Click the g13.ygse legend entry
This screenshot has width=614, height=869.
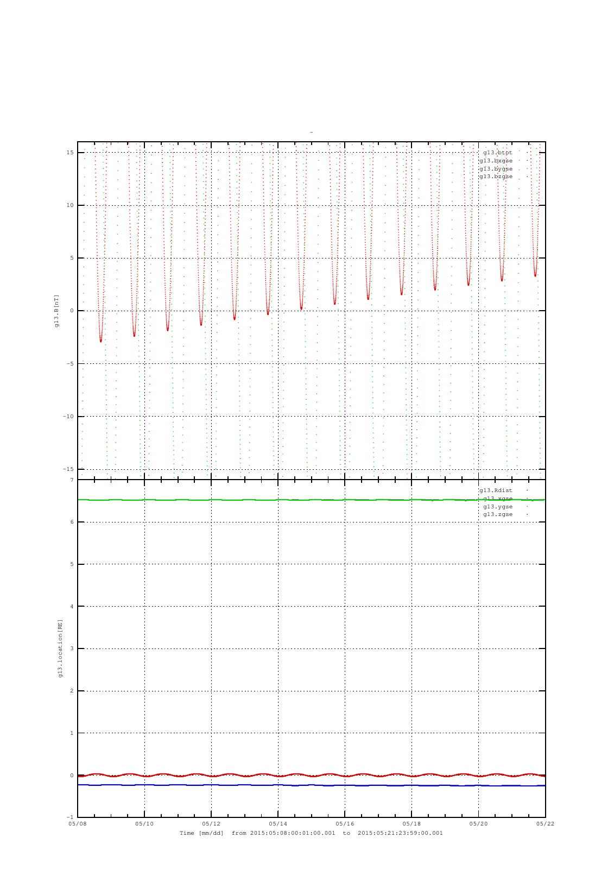(498, 507)
